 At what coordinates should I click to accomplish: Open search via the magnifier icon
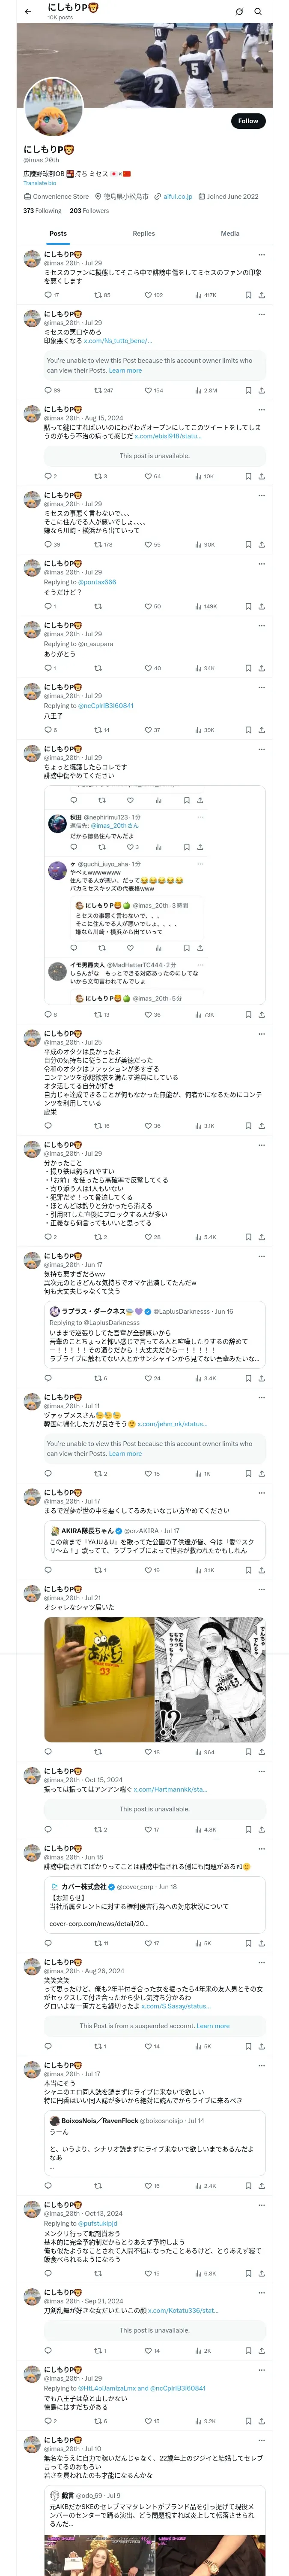(x=258, y=11)
